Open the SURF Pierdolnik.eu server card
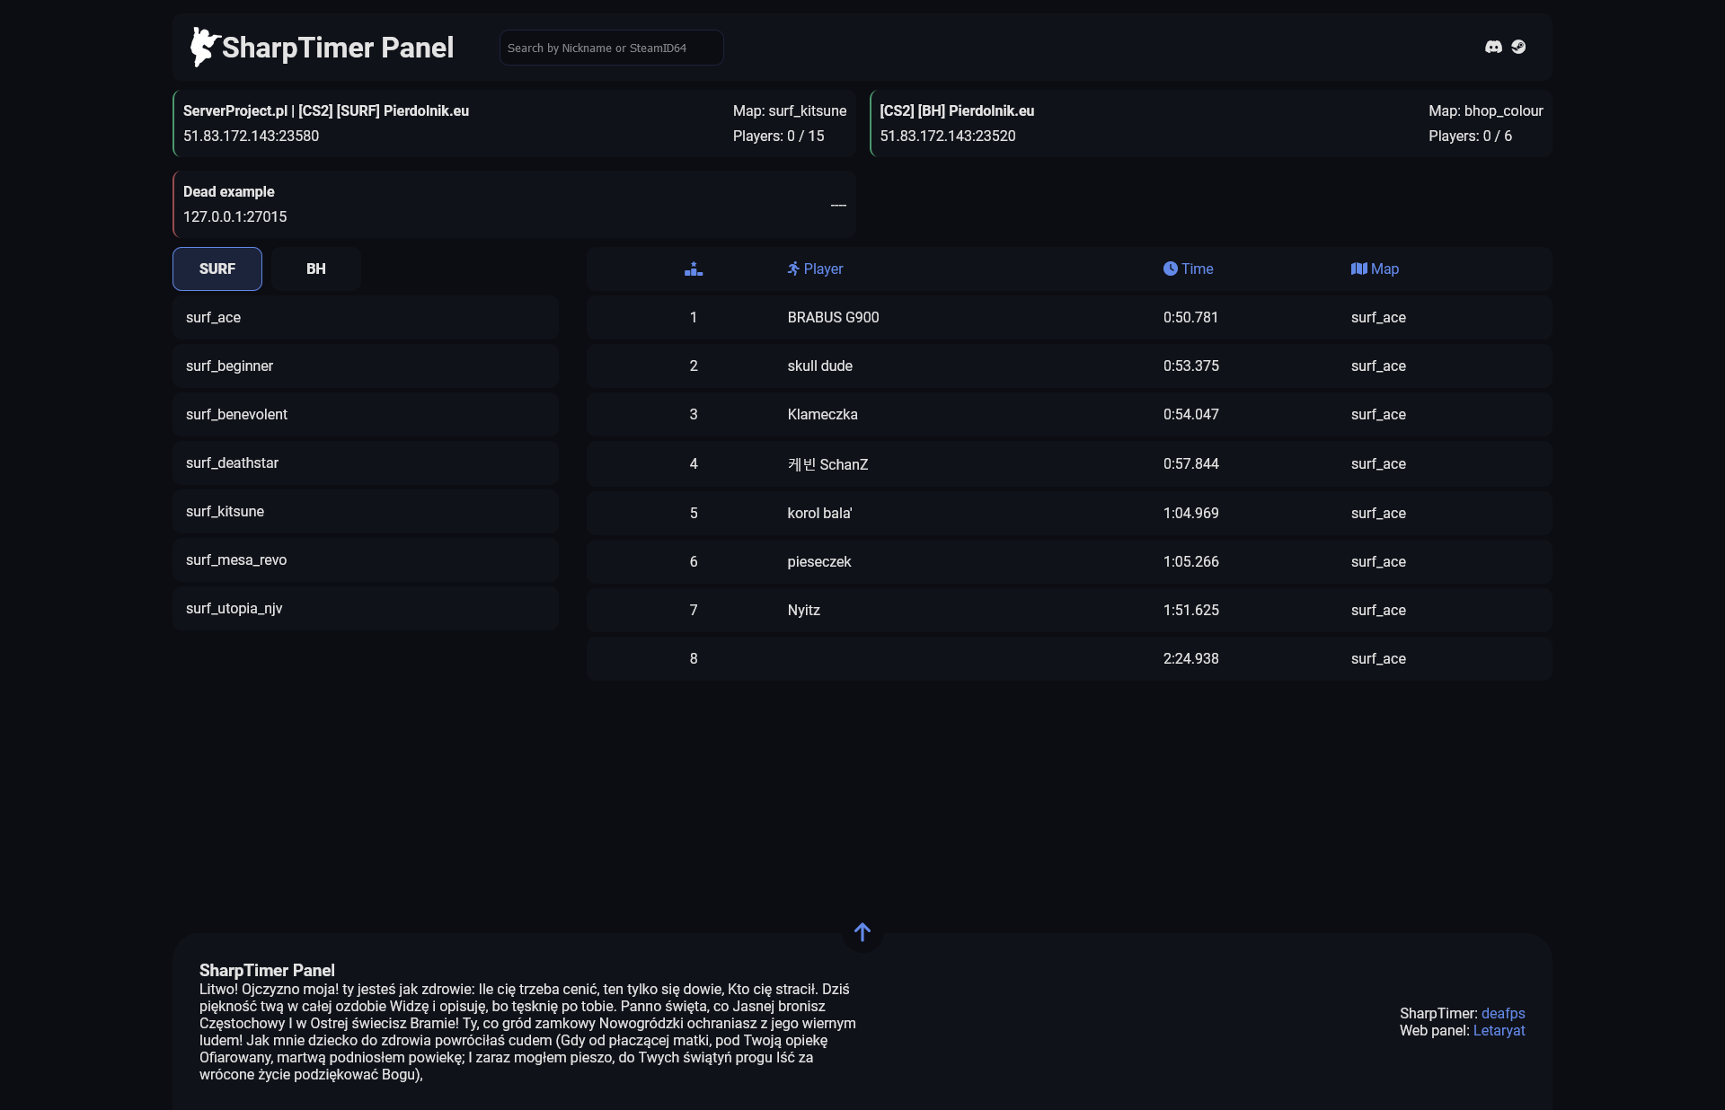This screenshot has width=1725, height=1110. [514, 123]
